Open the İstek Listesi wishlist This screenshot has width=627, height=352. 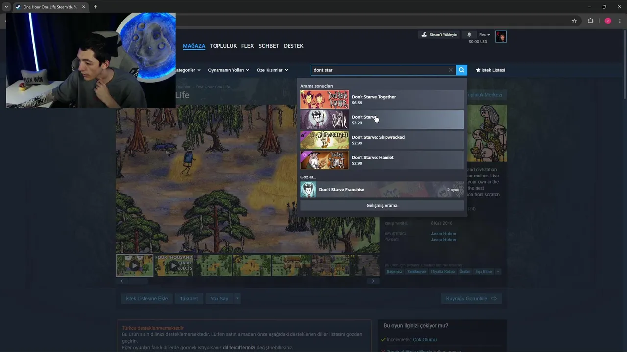point(490,70)
